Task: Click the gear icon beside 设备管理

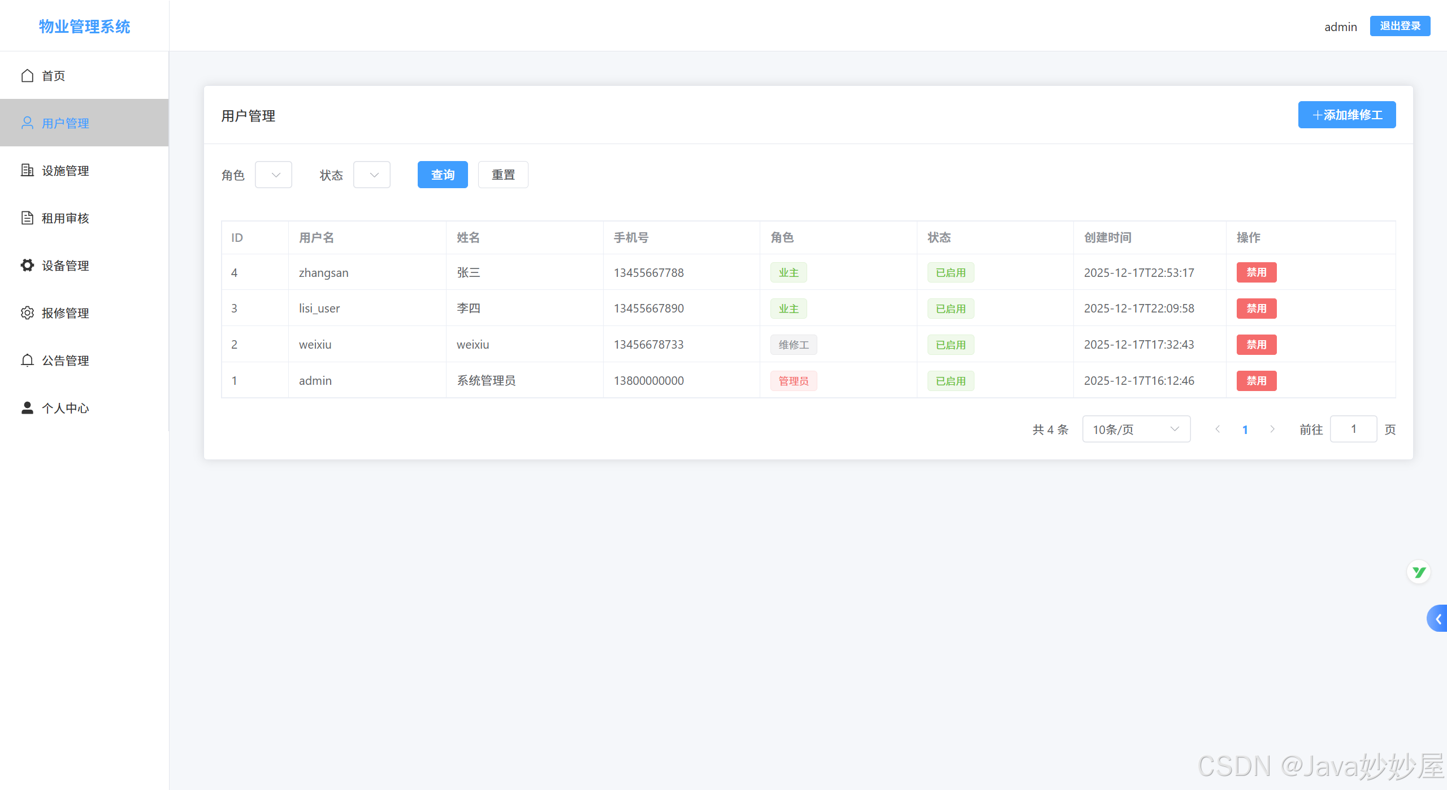Action: point(27,266)
